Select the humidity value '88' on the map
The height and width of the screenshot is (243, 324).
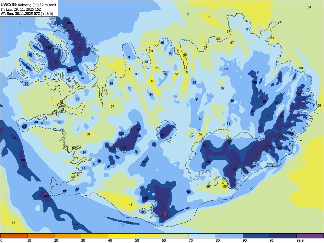pos(228,123)
